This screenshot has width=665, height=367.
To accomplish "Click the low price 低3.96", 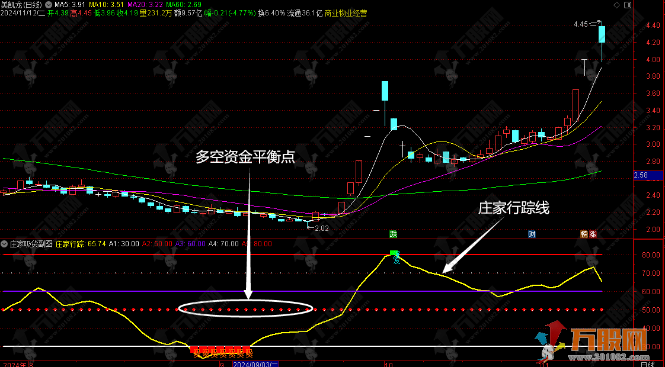I will point(104,13).
